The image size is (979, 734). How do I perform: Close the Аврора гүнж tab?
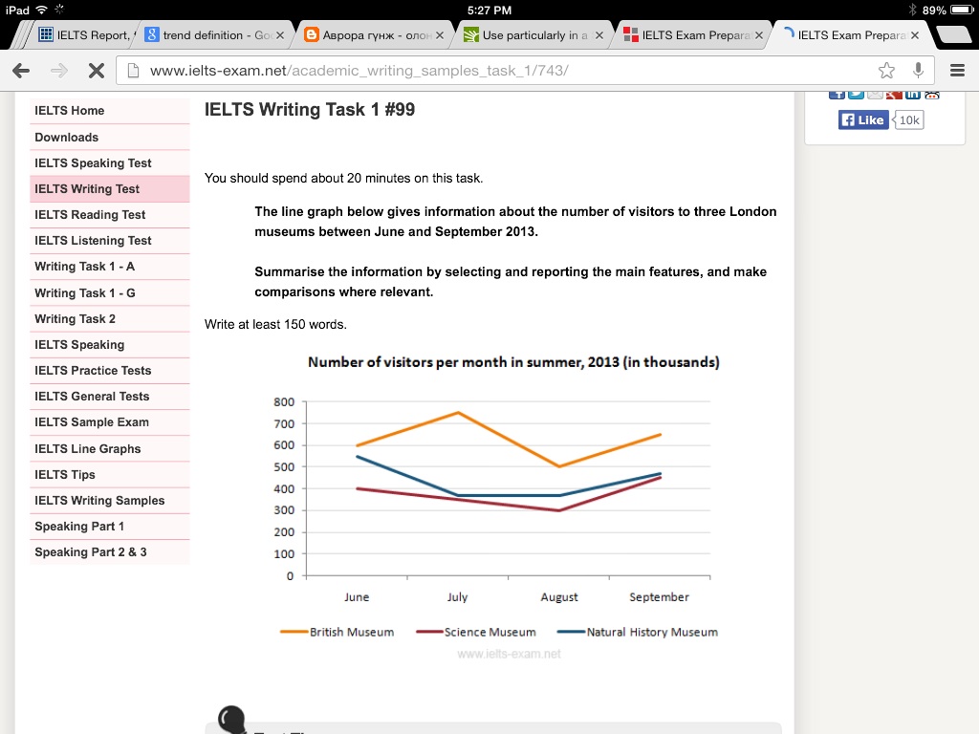click(440, 35)
